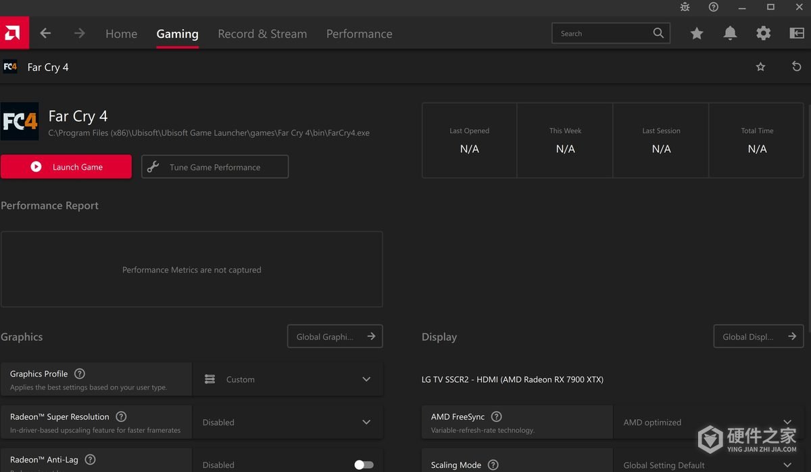Open the settings gear
811x472 pixels.
(x=763, y=33)
